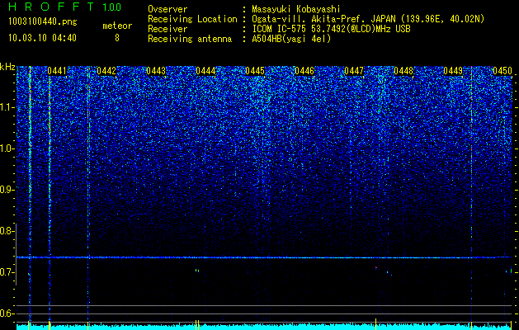519x330 pixels.
Task: Click observer name Masayuki Kobayashi
Action: pos(296,9)
